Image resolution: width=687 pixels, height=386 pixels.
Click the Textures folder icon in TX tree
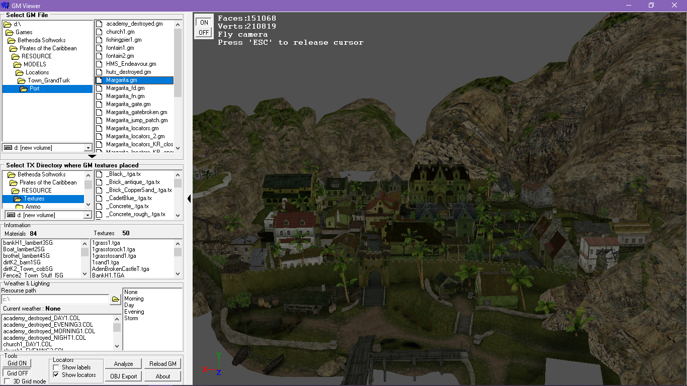point(19,199)
